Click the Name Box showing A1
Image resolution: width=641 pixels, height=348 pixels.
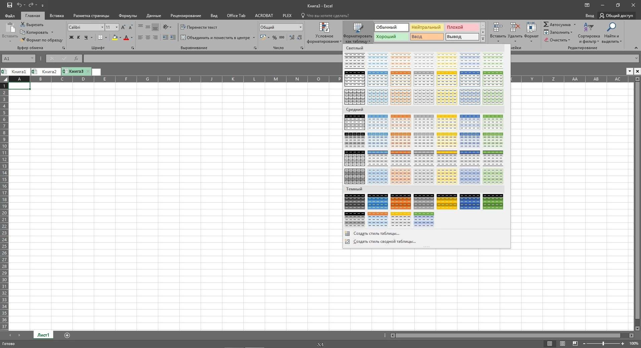point(18,59)
